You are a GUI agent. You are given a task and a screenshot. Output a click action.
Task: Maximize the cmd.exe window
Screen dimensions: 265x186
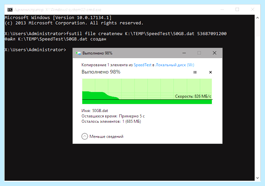[237, 10]
